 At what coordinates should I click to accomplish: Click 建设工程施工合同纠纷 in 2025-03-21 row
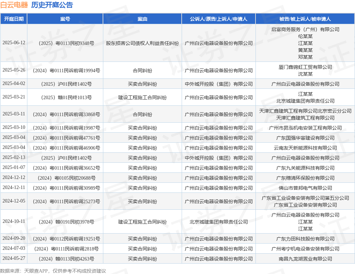[x=142, y=97]
